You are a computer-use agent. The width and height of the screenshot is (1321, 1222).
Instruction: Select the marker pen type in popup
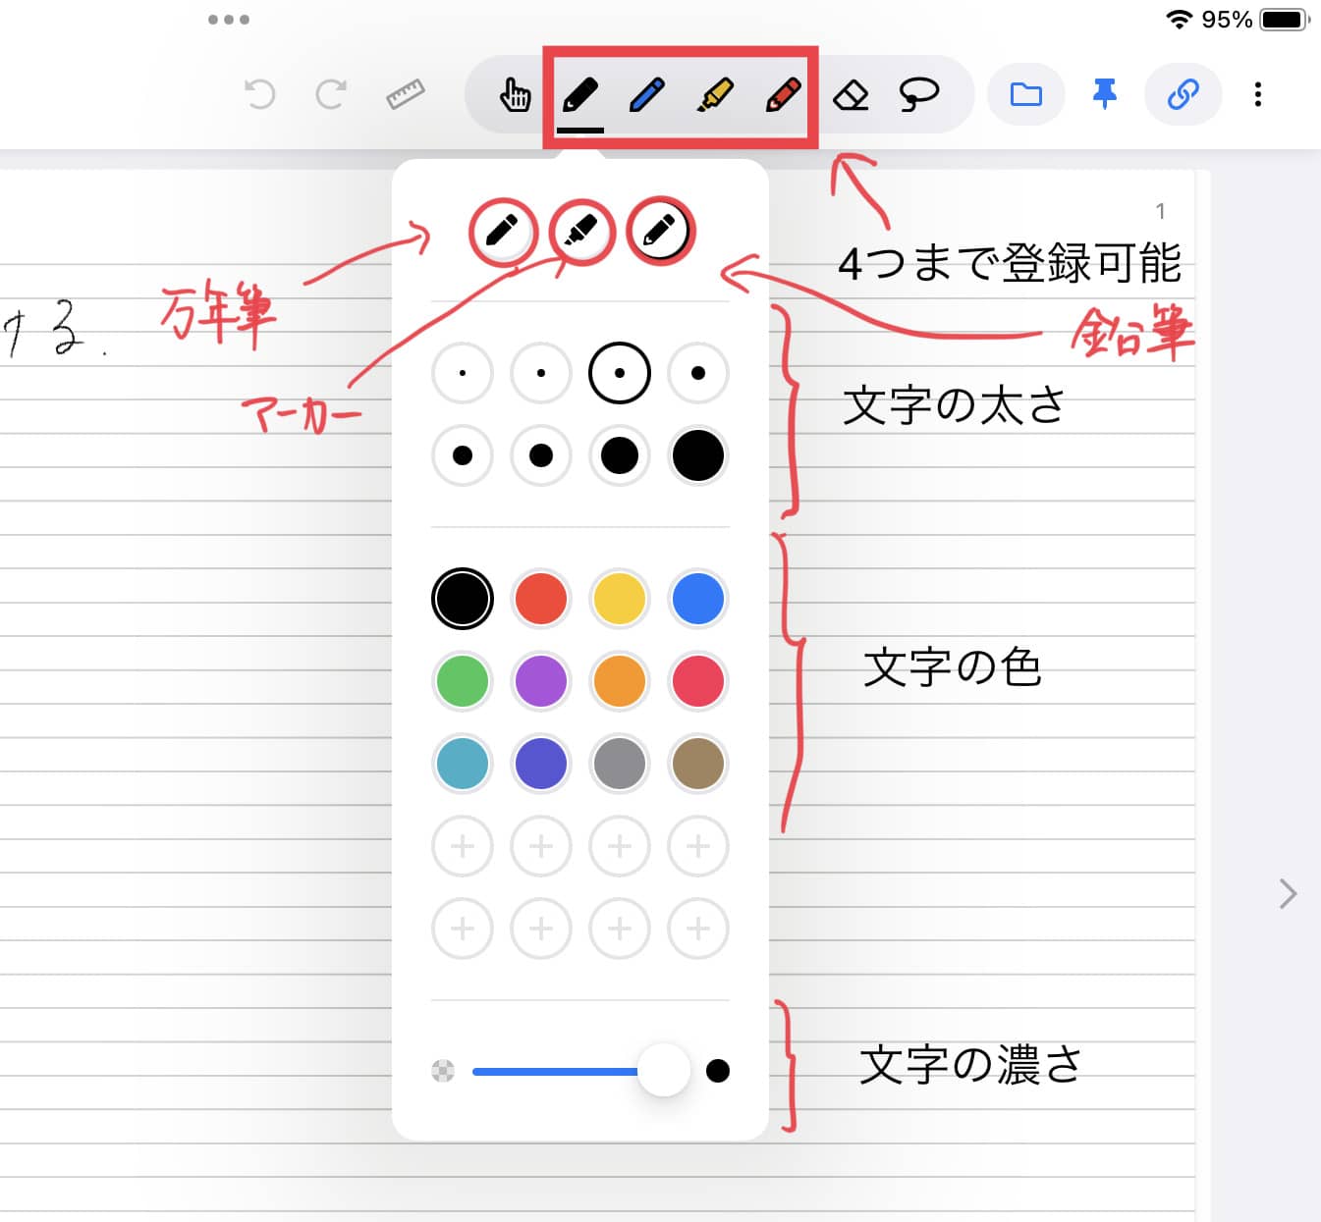[580, 231]
